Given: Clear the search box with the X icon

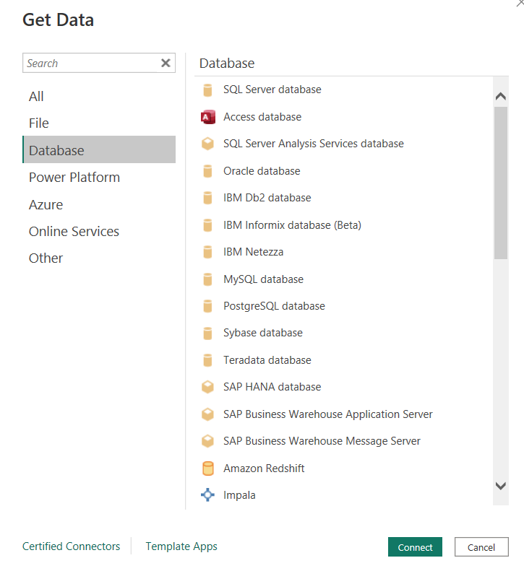Looking at the screenshot, I should pyautogui.click(x=166, y=64).
